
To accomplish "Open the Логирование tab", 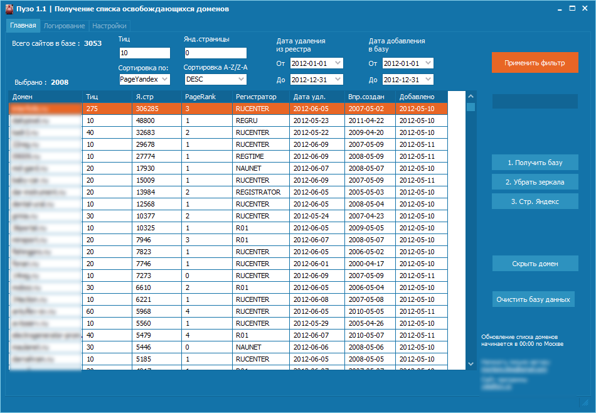I will pos(64,26).
